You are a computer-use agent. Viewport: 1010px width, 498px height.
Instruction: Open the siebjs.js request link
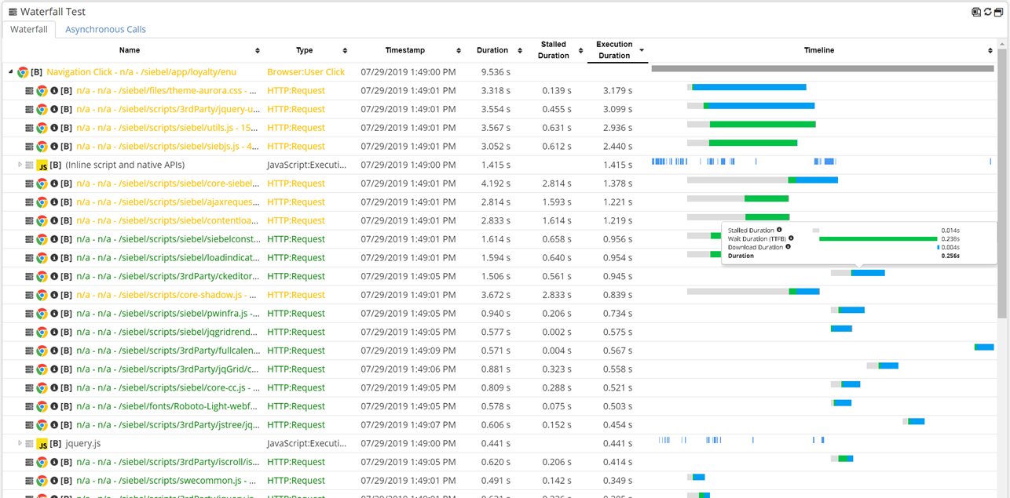[167, 147]
